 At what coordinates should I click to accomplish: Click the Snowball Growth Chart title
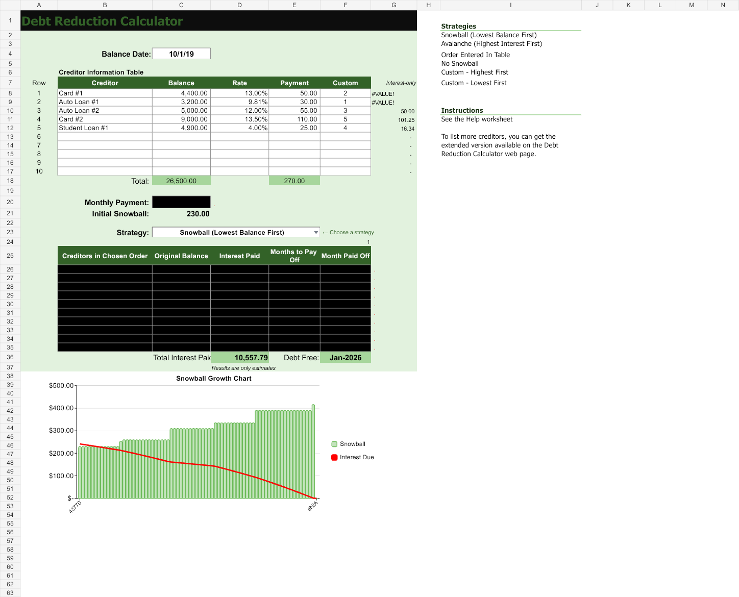(x=214, y=379)
